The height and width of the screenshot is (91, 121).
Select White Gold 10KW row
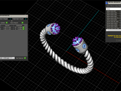click(113, 25)
